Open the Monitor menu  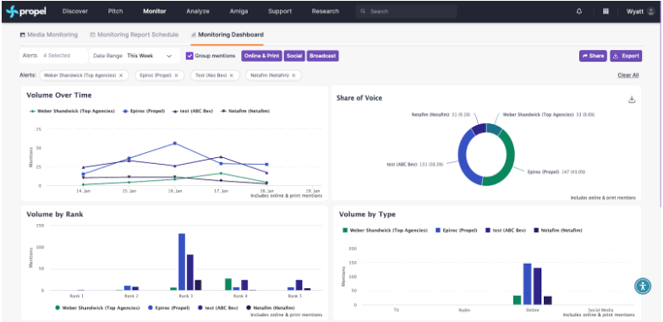click(x=154, y=12)
